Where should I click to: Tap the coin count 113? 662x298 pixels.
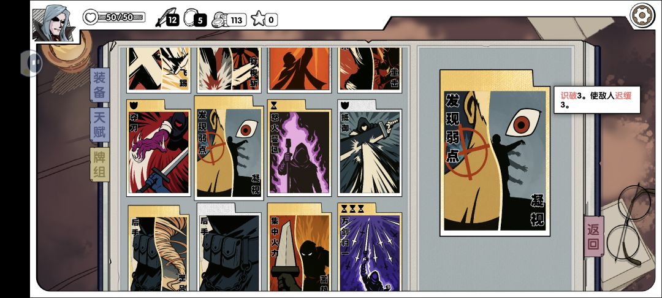click(x=237, y=20)
